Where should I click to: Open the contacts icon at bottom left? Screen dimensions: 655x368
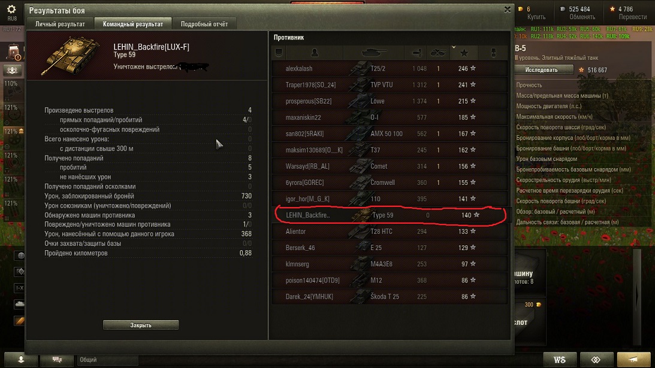point(21,359)
